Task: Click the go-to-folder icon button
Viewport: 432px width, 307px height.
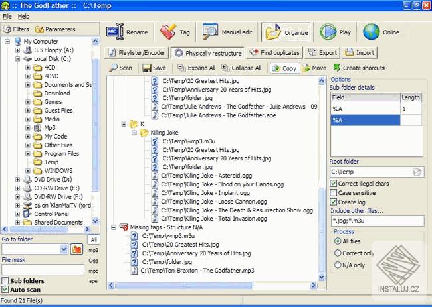Action: point(77,249)
